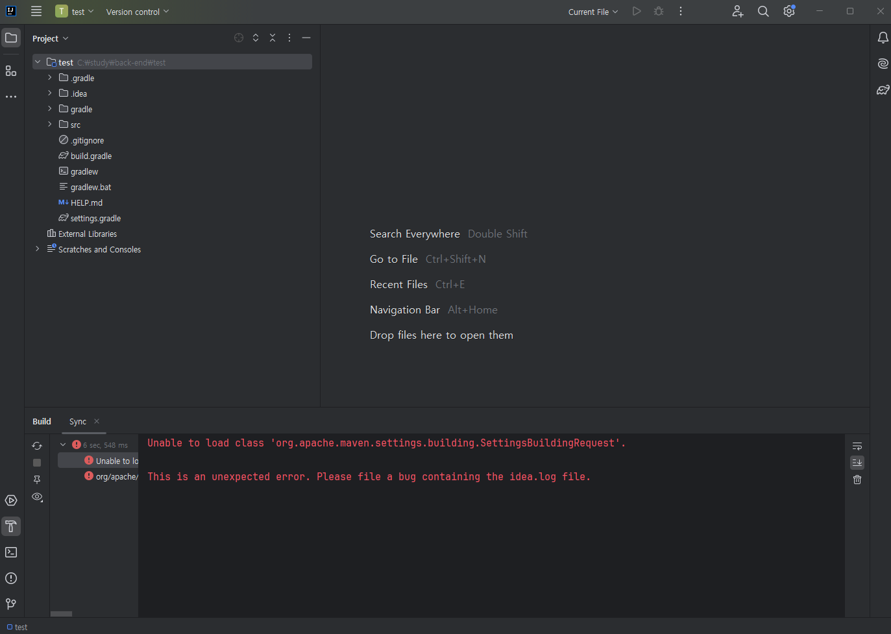Viewport: 891px width, 634px height.
Task: Select the Sync tab
Action: [78, 421]
